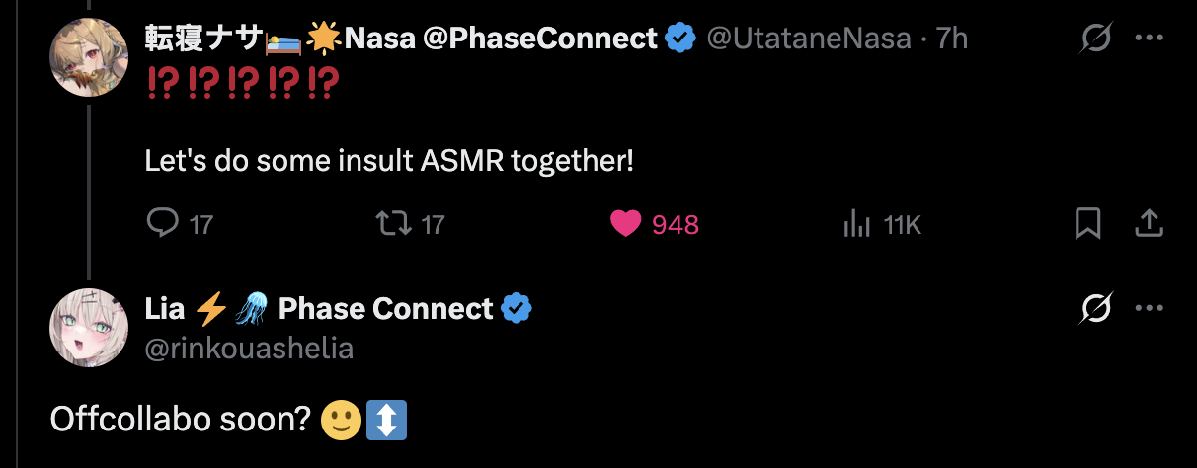Share Nasa's tweet via share icon

(1148, 224)
